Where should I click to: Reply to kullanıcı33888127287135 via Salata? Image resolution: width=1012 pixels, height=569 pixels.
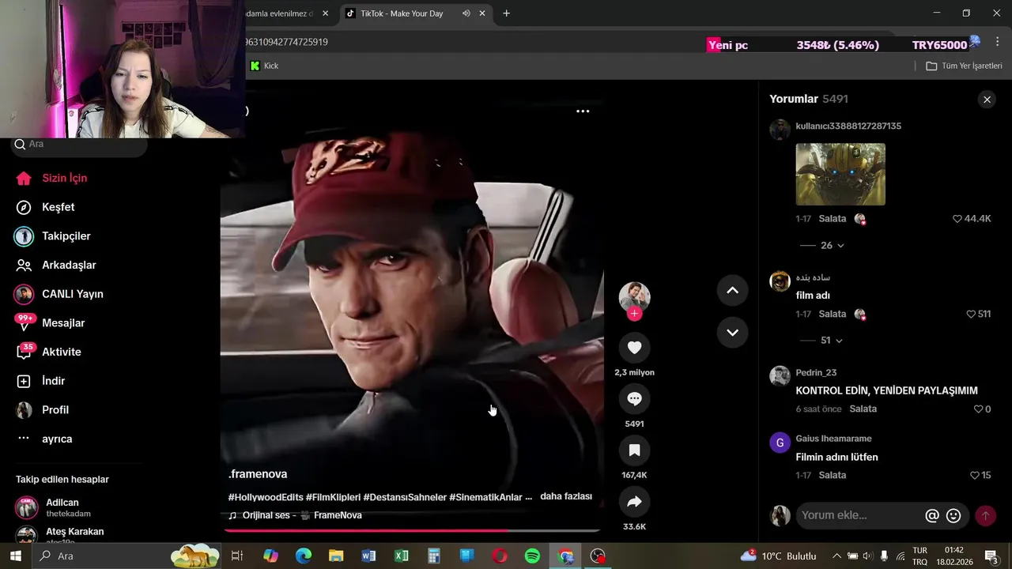coord(833,219)
